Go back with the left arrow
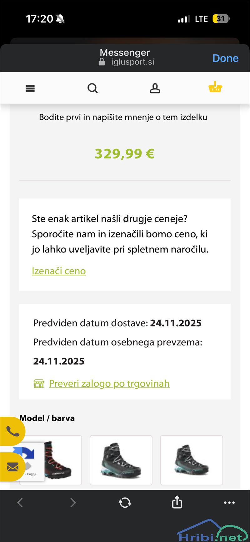 (20, 503)
